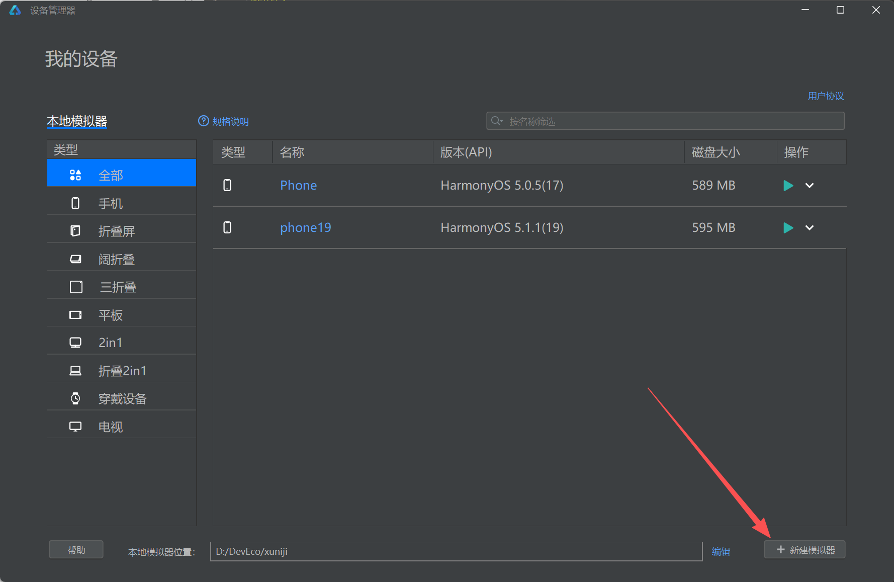
Task: Filter devices by 手机 label
Action: click(x=111, y=204)
